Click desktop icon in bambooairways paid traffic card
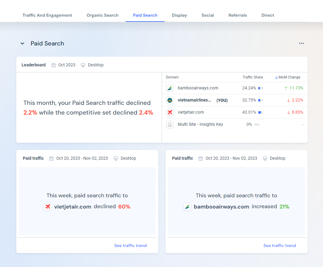 [265, 159]
